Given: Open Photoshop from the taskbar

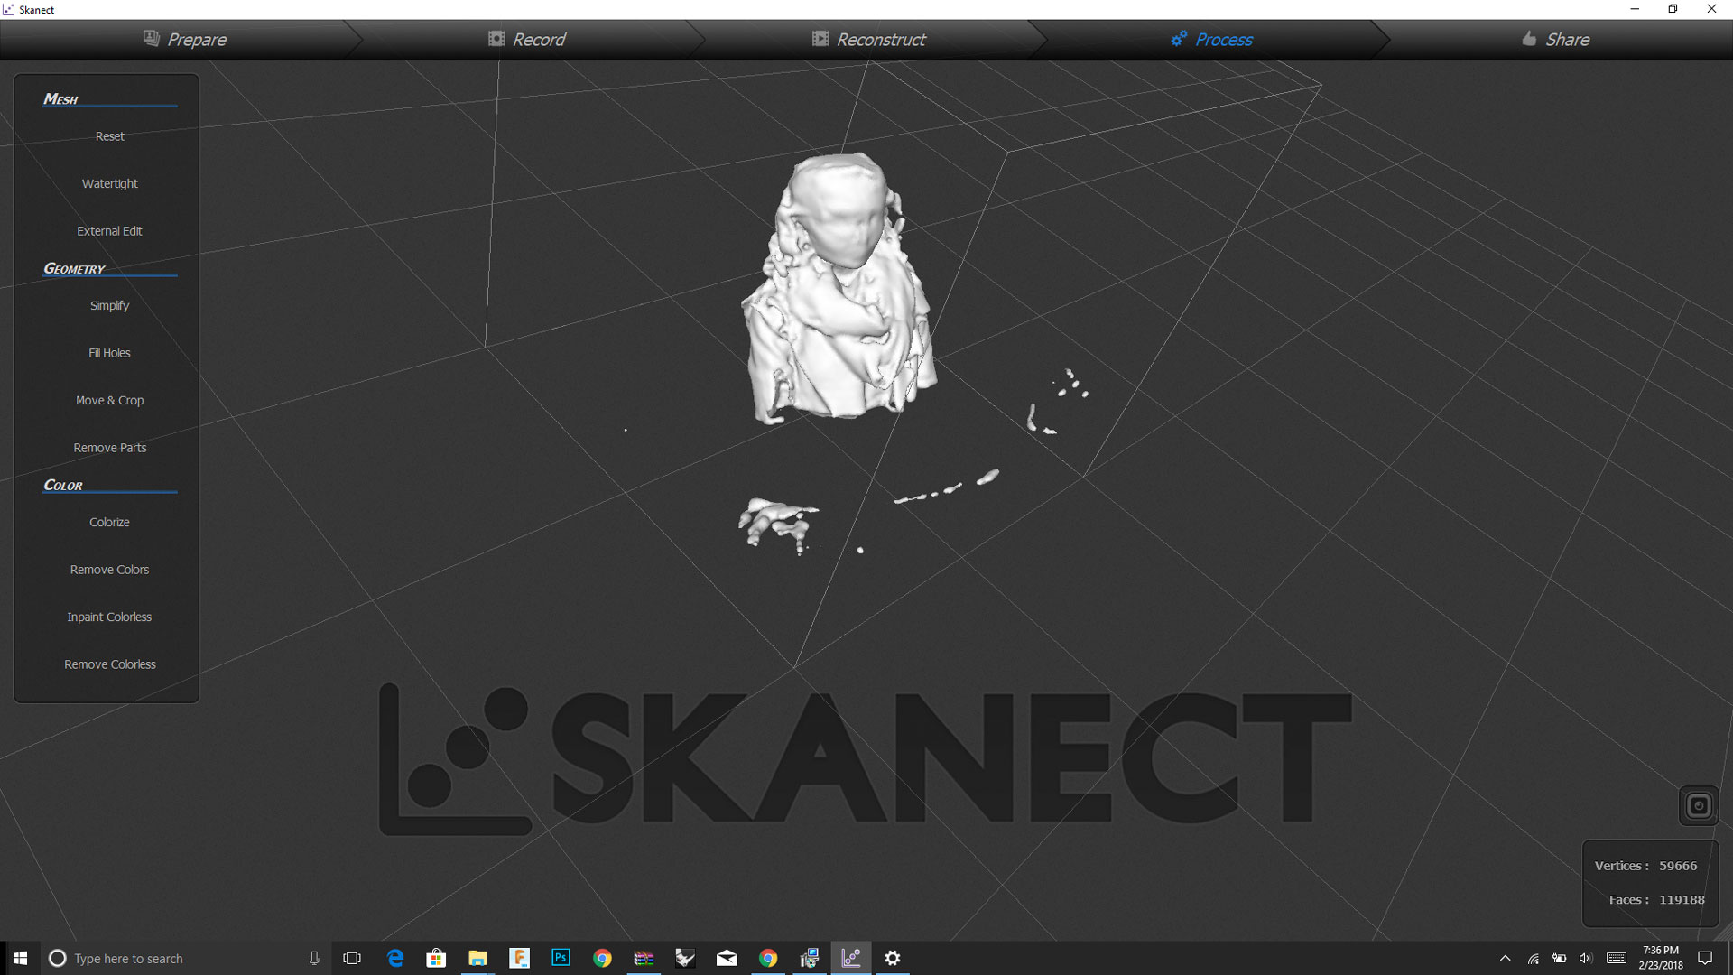Looking at the screenshot, I should point(561,958).
